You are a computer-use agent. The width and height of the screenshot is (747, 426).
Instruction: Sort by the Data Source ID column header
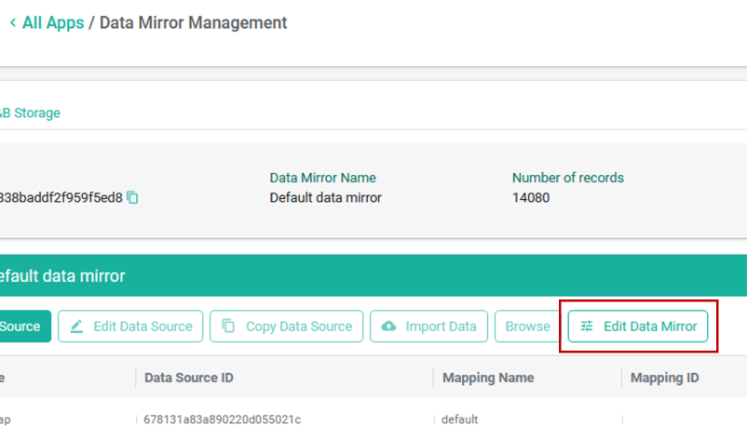[189, 378]
